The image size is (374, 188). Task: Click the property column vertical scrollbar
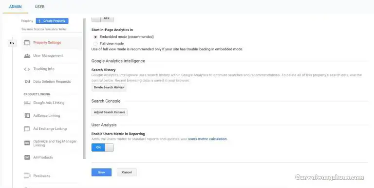click(x=84, y=89)
